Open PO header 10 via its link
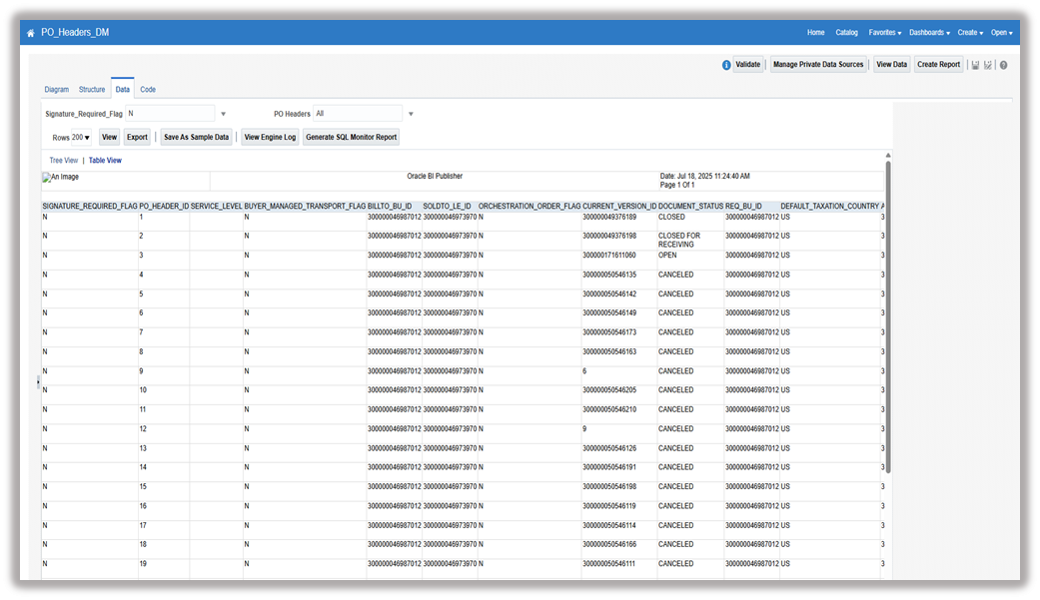Screen dimensions: 1040x600 [x=142, y=389]
